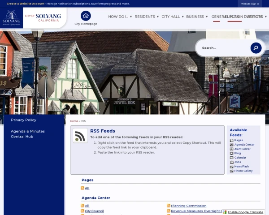Click RSS icon next to Pages All
269x215 pixels.
[x=82, y=188]
